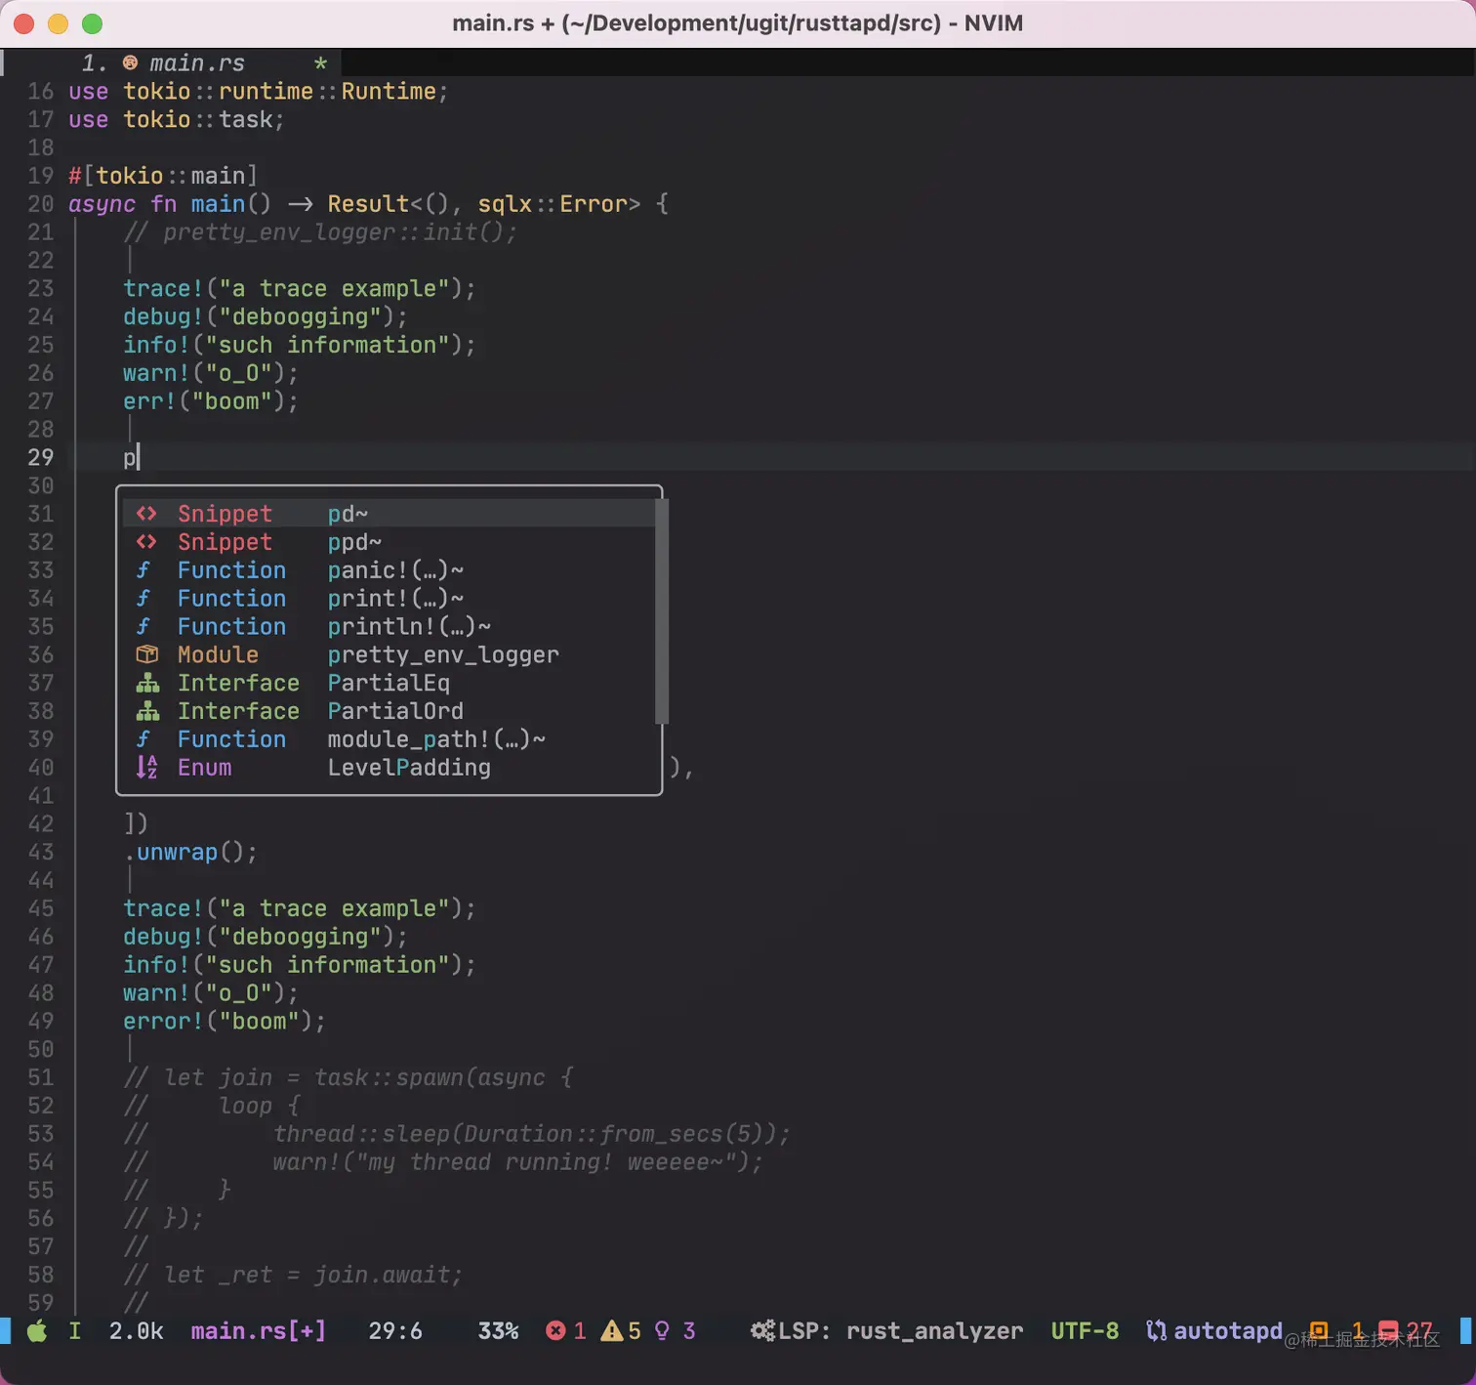Viewport: 1476px width, 1385px height.
Task: Click the 'err!("boom");' line
Action: (210, 401)
